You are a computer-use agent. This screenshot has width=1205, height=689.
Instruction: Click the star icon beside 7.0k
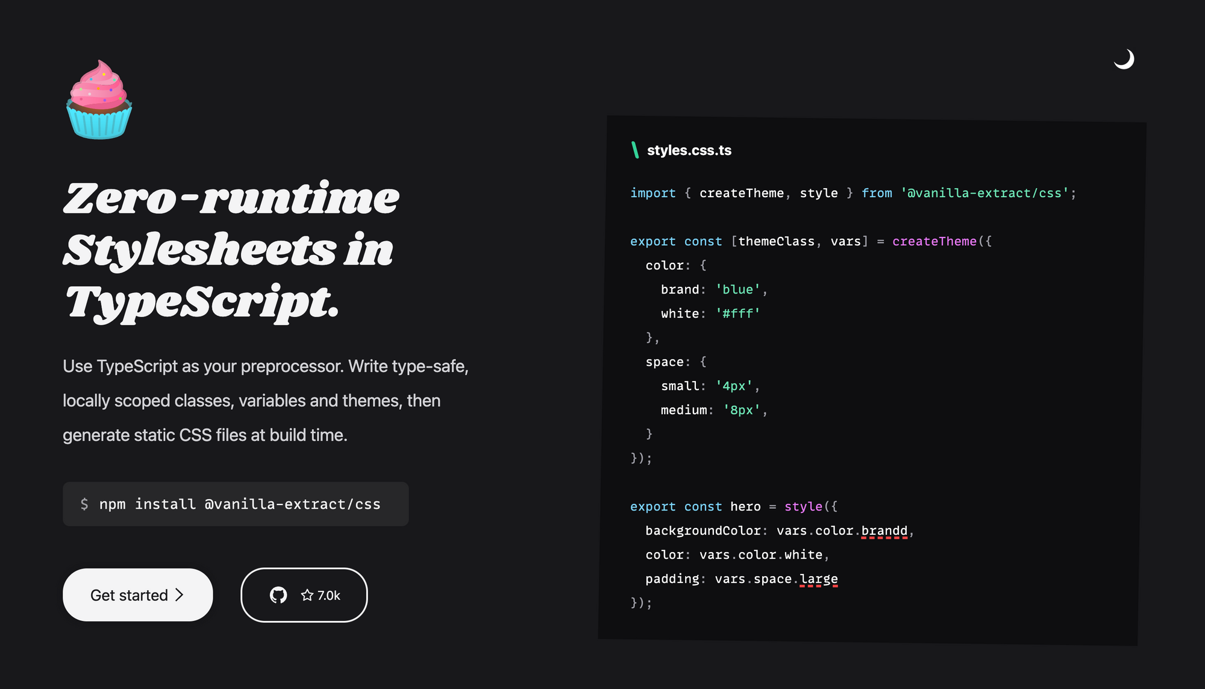307,596
